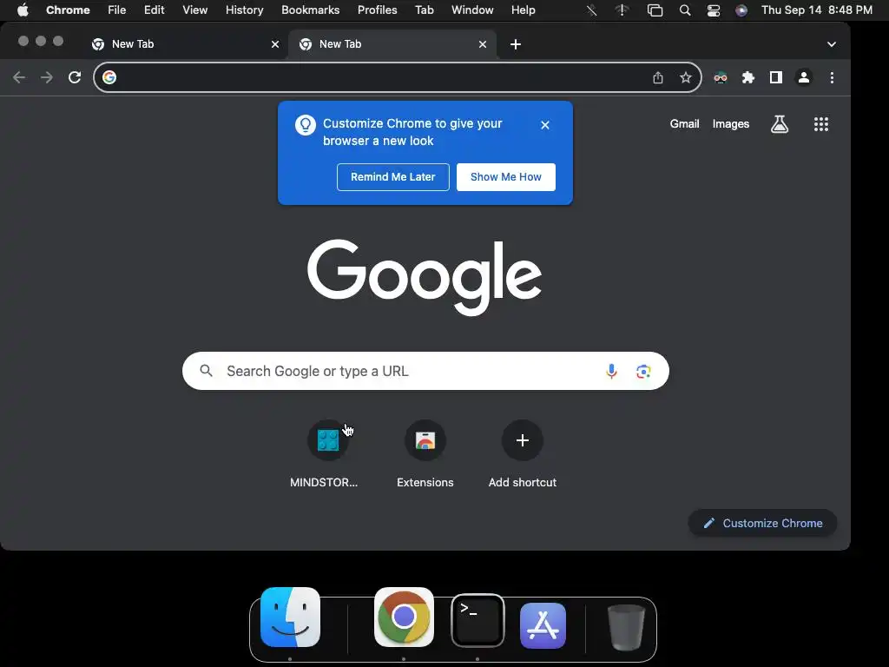Go forward to next page
This screenshot has height=667, width=889.
[x=47, y=77]
